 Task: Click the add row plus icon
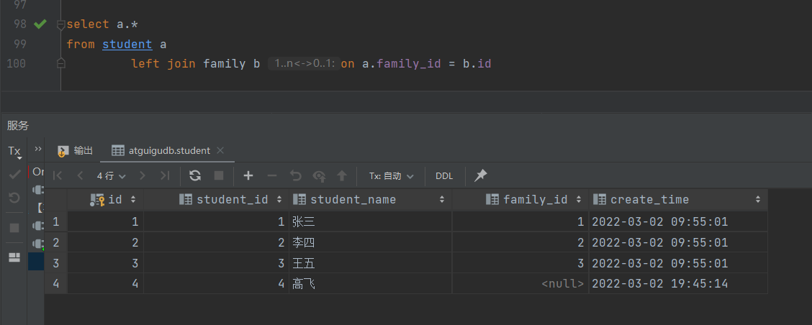(x=248, y=175)
